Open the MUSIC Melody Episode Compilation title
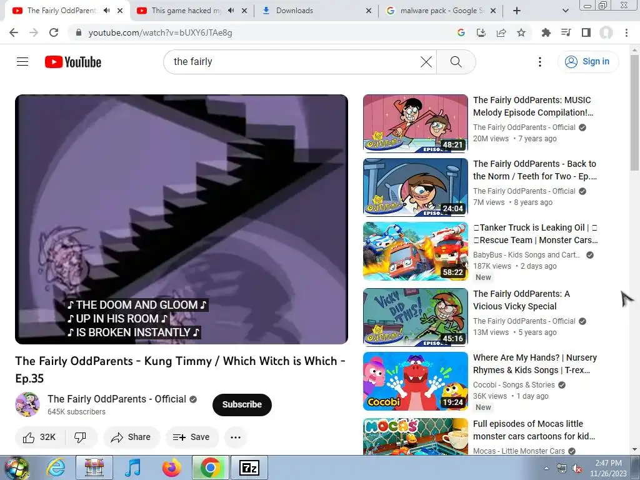The width and height of the screenshot is (640, 480). click(532, 106)
